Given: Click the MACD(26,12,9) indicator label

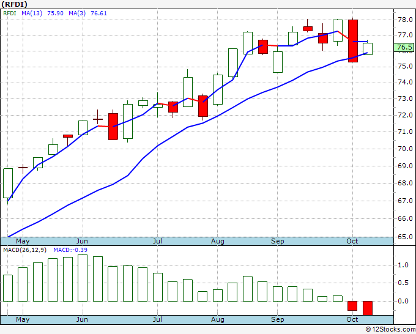Looking at the screenshot, I should pyautogui.click(x=26, y=250).
